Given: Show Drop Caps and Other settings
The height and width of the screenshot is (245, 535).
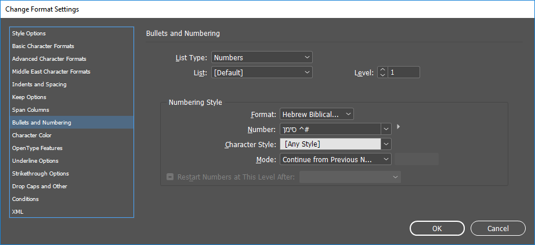Looking at the screenshot, I should (x=39, y=187).
